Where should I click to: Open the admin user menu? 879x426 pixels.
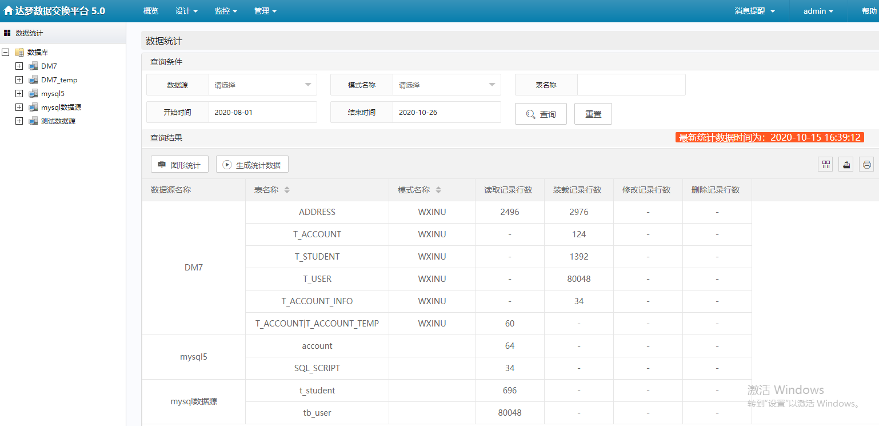coord(818,11)
